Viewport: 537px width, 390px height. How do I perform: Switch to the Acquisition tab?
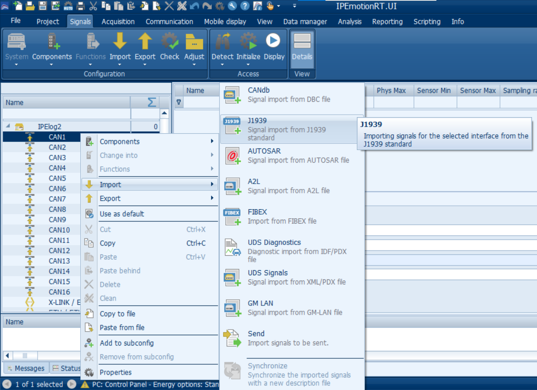118,21
